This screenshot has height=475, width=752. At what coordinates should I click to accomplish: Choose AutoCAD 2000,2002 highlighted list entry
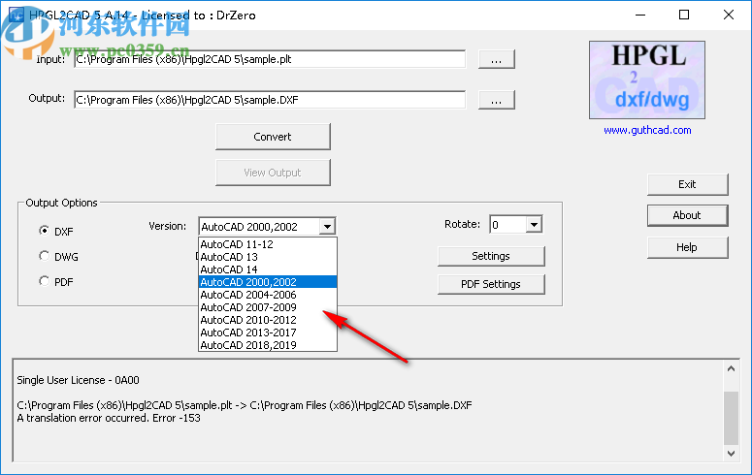(x=268, y=282)
